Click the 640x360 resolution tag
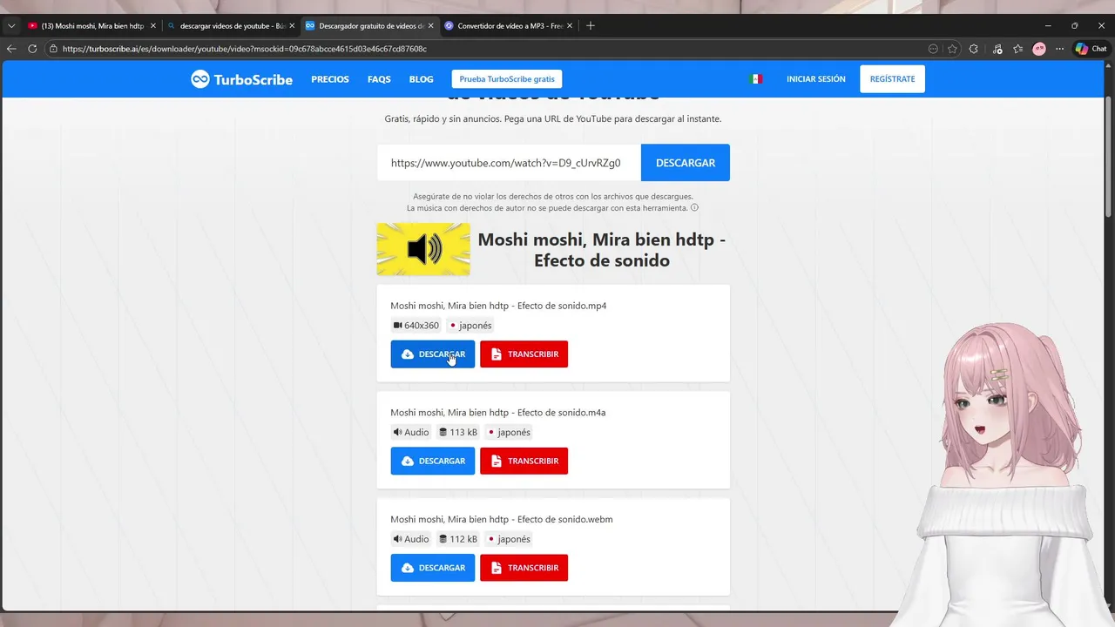 point(416,326)
